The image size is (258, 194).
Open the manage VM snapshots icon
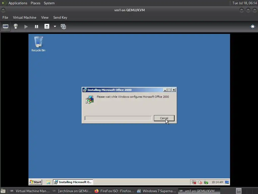click(x=63, y=27)
